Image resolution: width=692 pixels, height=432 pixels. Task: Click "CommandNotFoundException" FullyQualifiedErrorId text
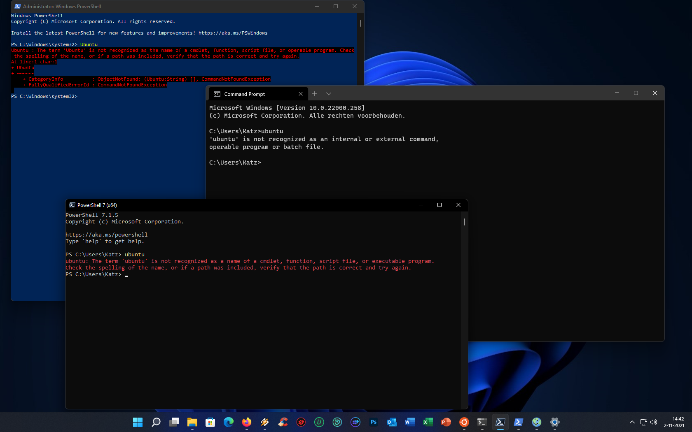tap(132, 85)
